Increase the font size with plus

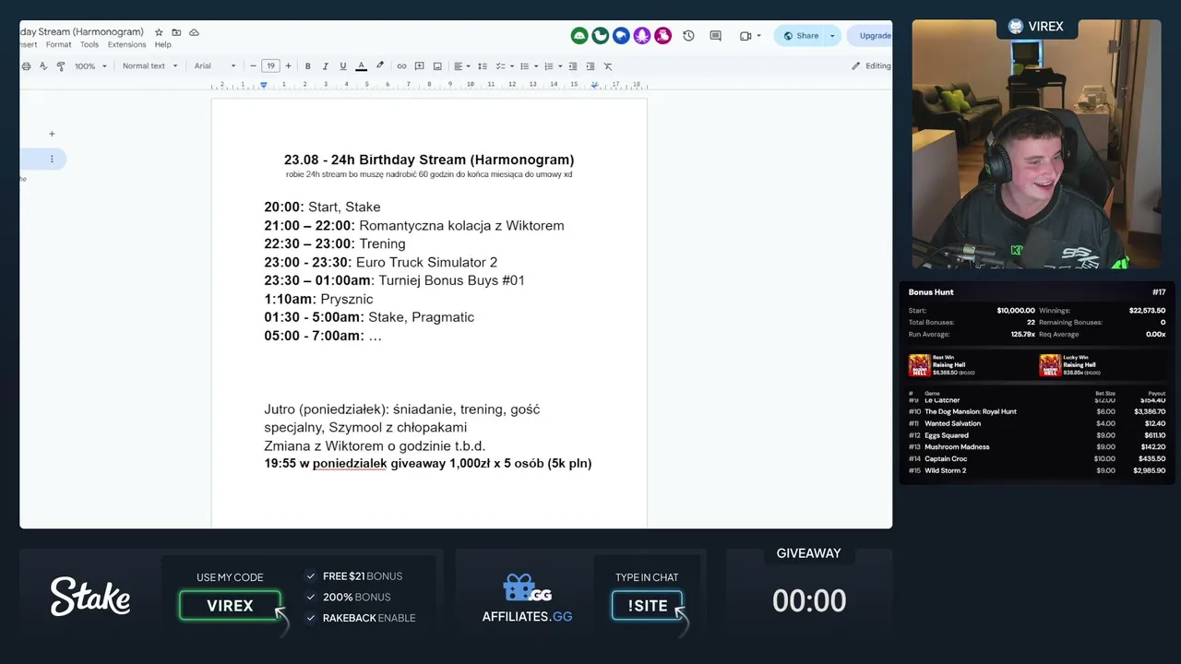point(288,66)
